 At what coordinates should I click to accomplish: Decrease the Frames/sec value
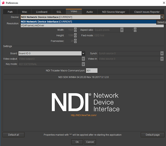[x=75, y=42]
